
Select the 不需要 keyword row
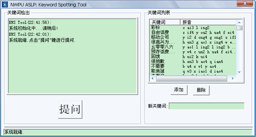[193, 66]
